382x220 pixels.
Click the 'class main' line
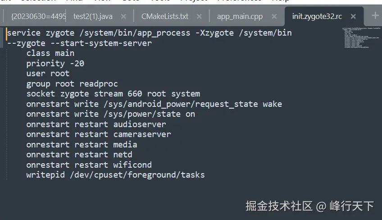click(50, 53)
